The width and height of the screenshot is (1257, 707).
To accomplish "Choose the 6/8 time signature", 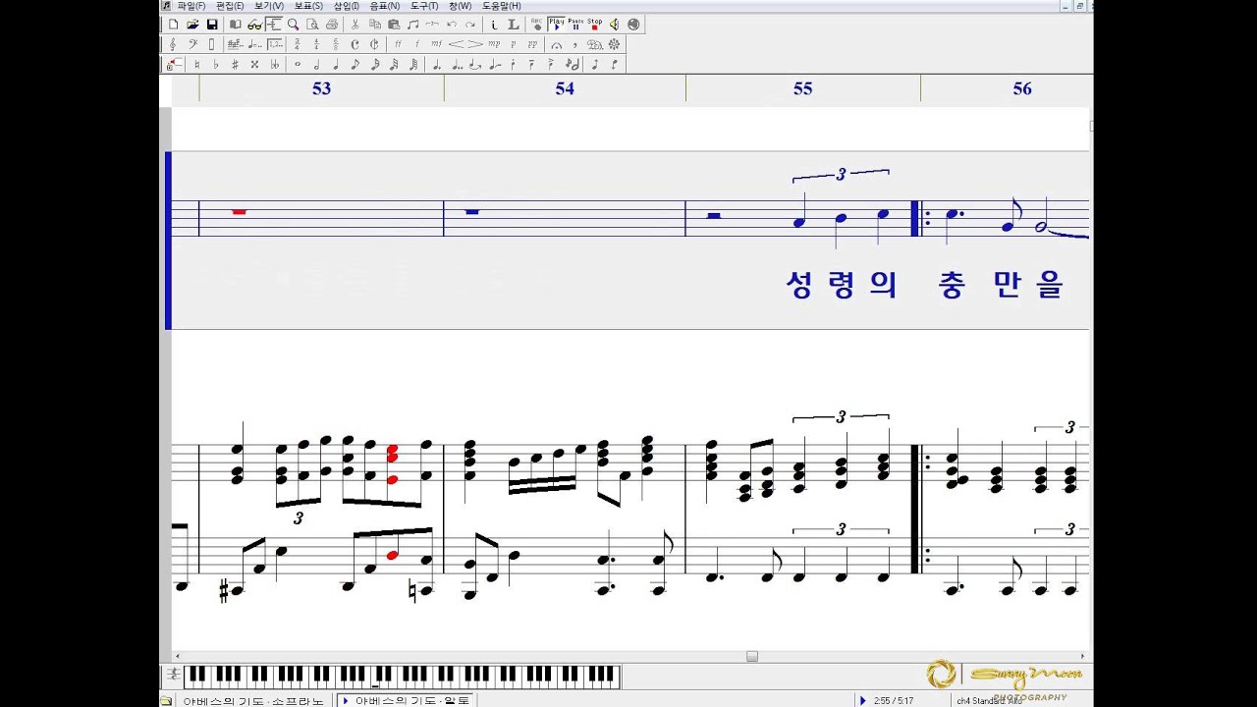I will (x=336, y=44).
